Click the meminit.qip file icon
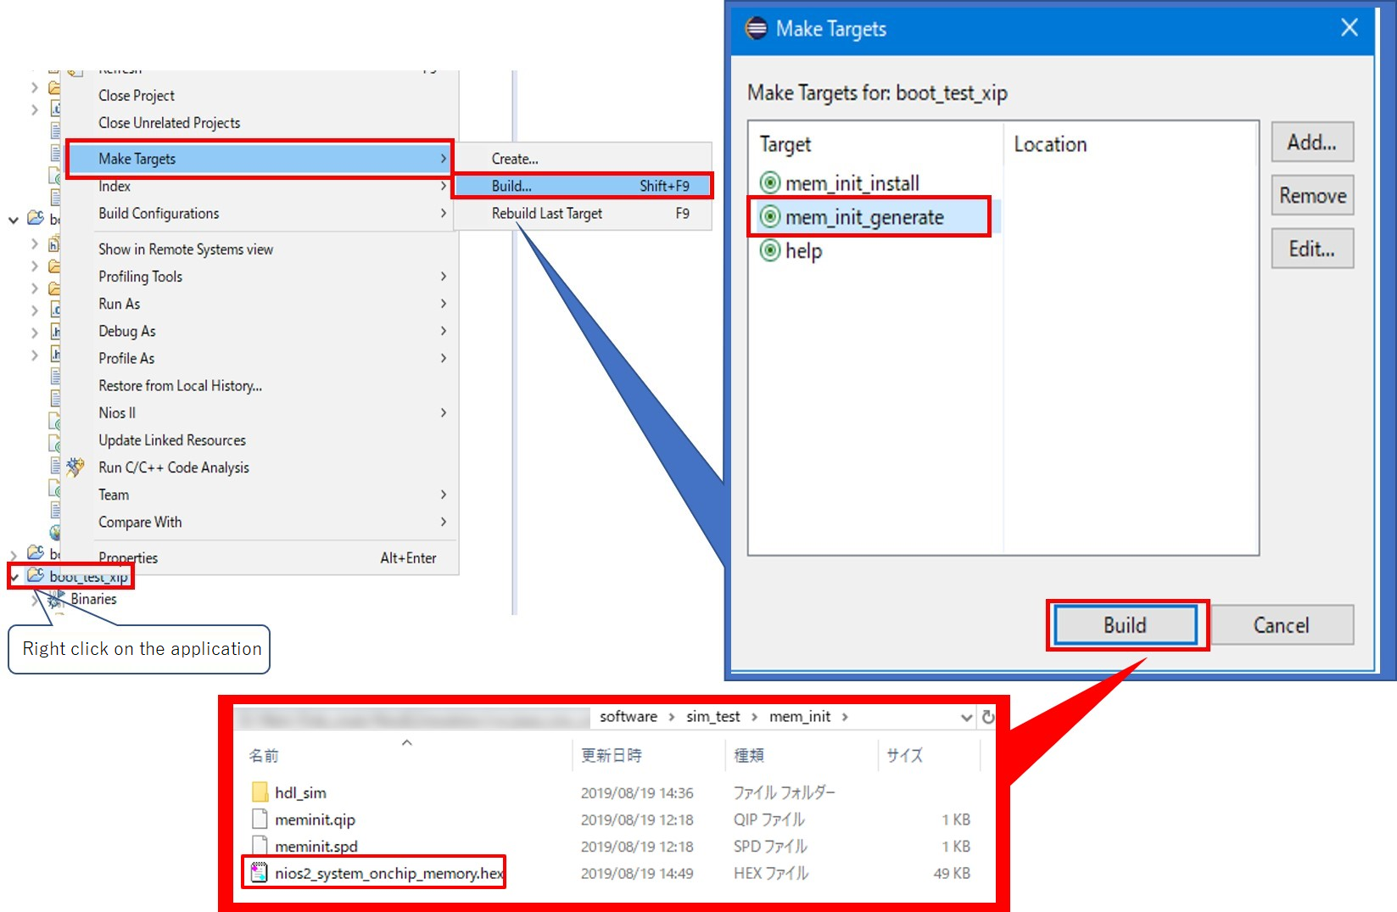The height and width of the screenshot is (912, 1397). point(260,820)
